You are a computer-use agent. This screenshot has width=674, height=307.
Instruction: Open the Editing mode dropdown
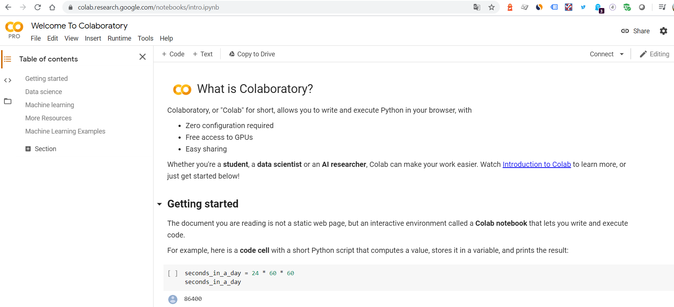coord(654,54)
